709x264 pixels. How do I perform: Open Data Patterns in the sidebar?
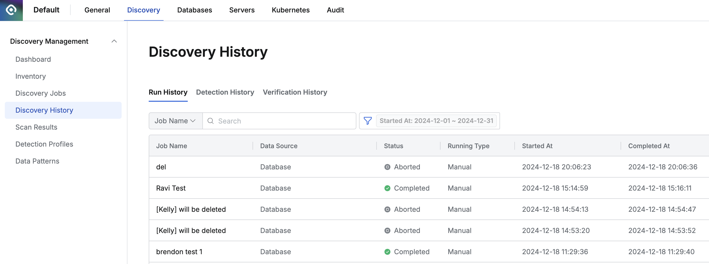pyautogui.click(x=37, y=161)
